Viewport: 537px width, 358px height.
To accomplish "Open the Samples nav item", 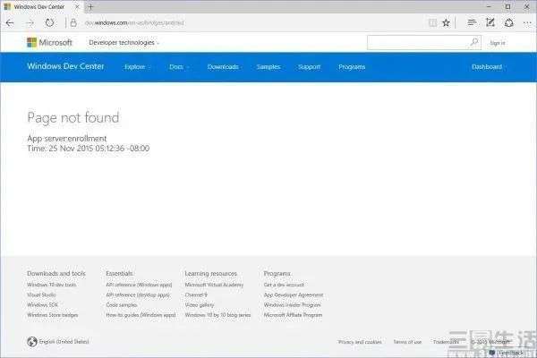I will [x=268, y=67].
